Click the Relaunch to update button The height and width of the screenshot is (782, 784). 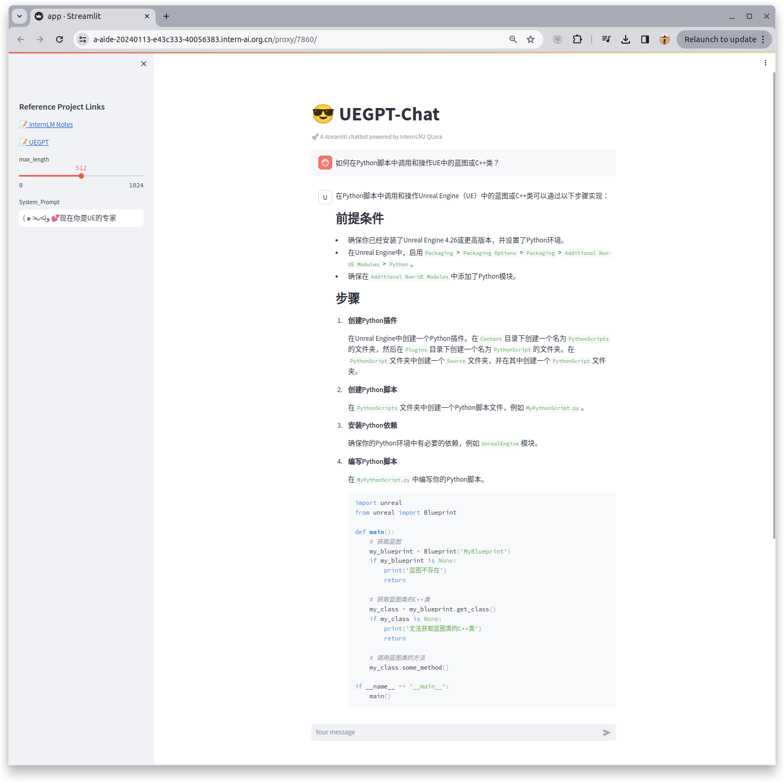tap(724, 39)
